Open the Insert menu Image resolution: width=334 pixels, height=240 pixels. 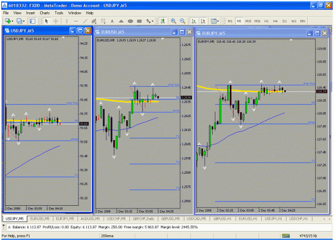coord(30,13)
